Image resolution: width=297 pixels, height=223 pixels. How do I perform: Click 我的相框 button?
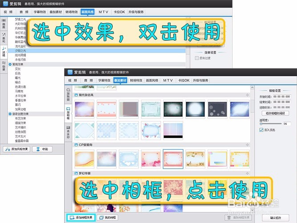click(107, 218)
